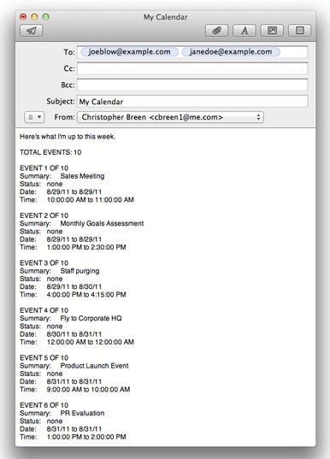Viewport: 330px width, 459px height.
Task: Click the heading "EVENT 3 OF 10"
Action: pos(44,263)
